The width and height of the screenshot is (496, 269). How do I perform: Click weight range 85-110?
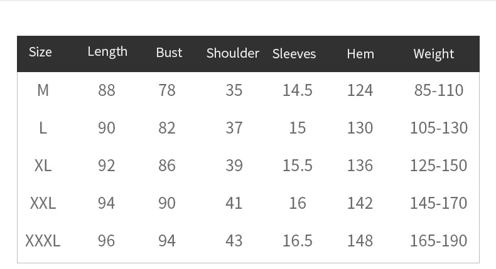tap(438, 90)
